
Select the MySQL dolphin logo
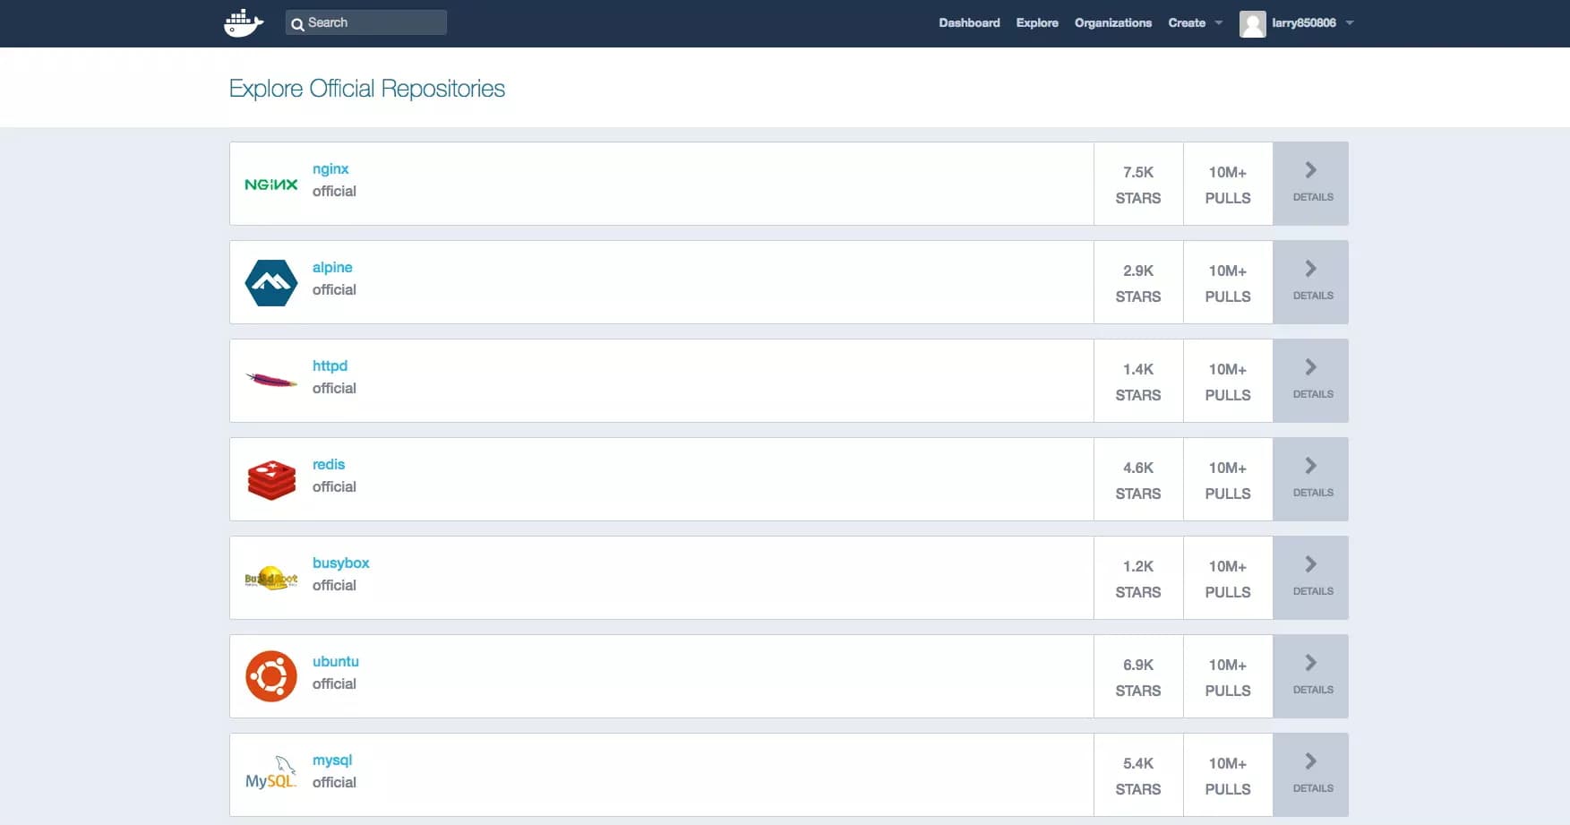(270, 774)
